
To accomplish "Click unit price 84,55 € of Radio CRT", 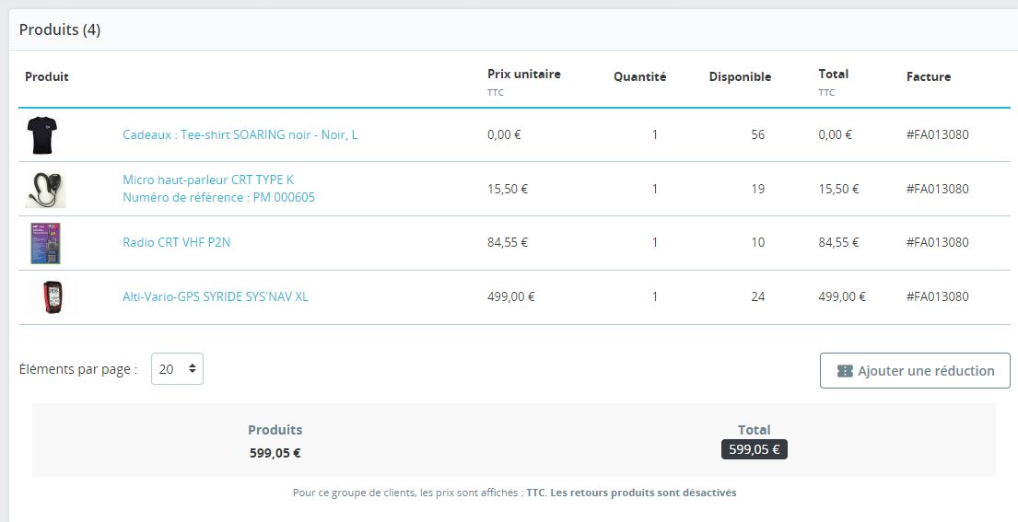I will (508, 242).
